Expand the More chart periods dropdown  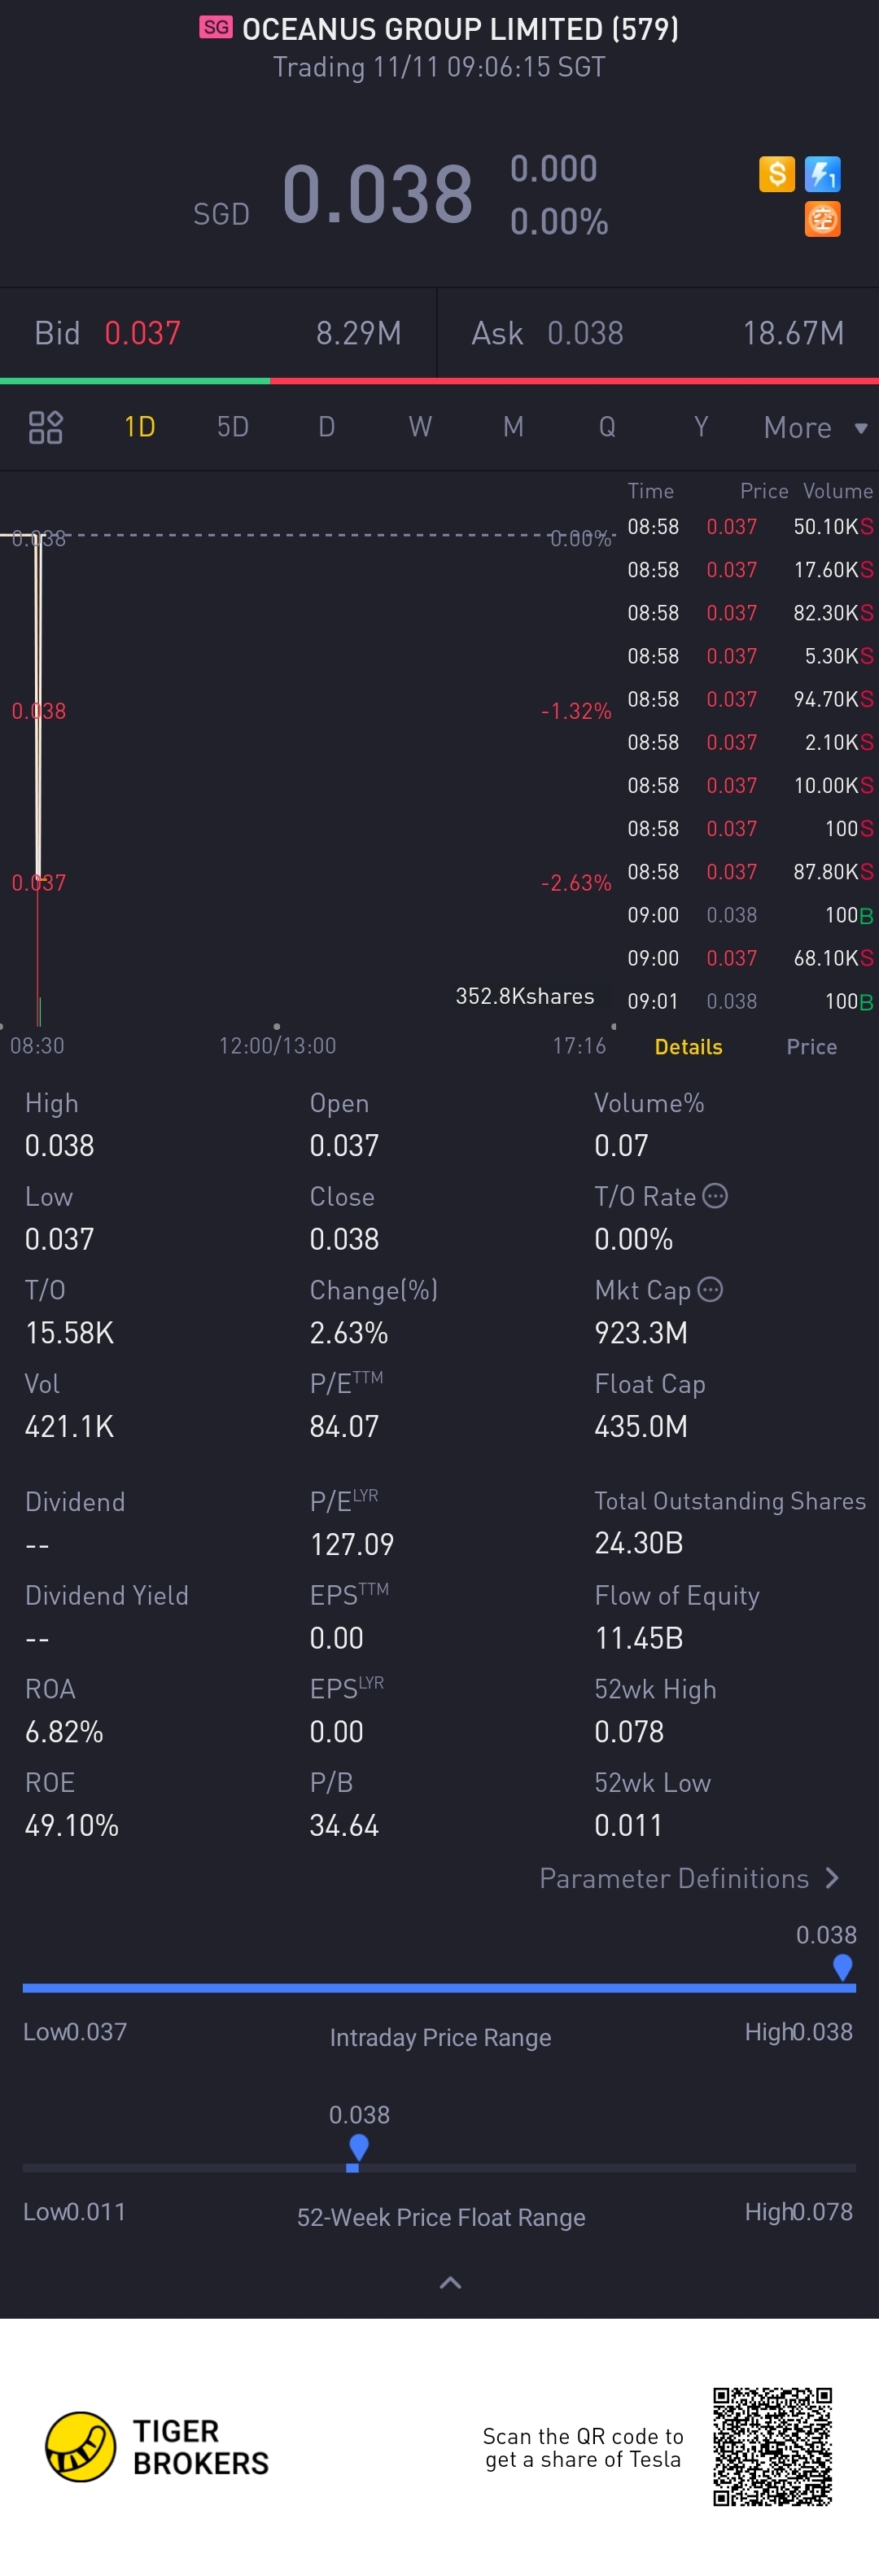(815, 427)
